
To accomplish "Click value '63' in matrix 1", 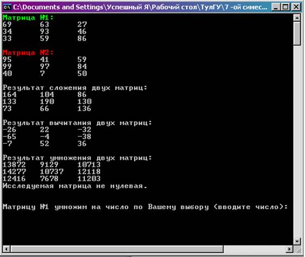I will pos(45,24).
